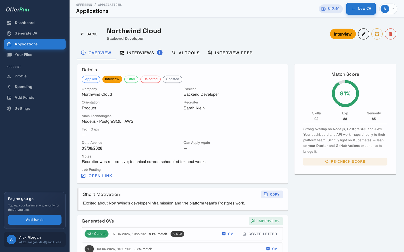Open Alex Morgan's user card in sidebar

click(35, 239)
